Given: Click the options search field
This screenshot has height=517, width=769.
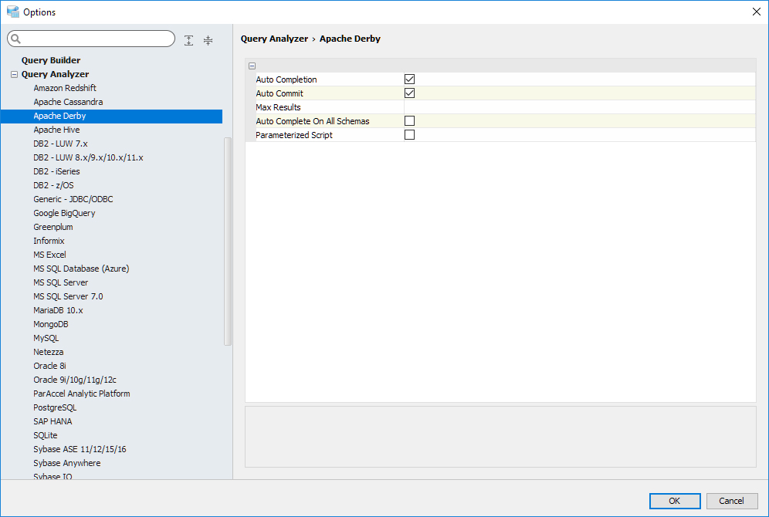Looking at the screenshot, I should point(97,39).
